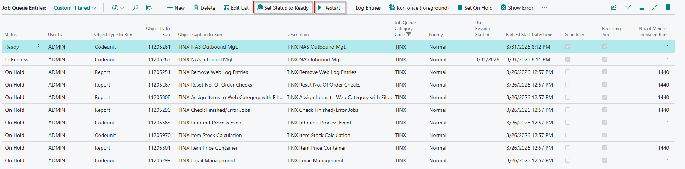
Task: Click the Edit List grid icon
Action: coord(226,8)
